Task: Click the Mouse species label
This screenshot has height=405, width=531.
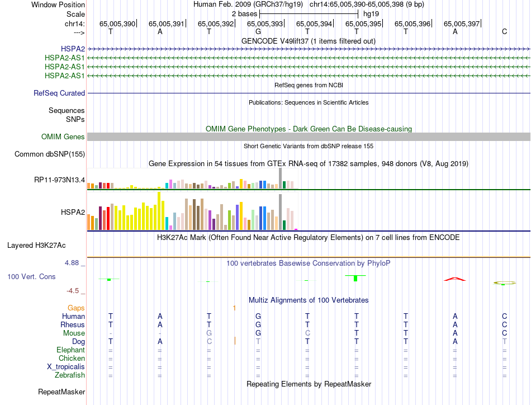Action: point(74,333)
